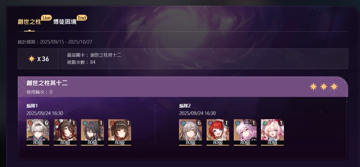Select the red-haired character in 編隊2

[x=218, y=132]
